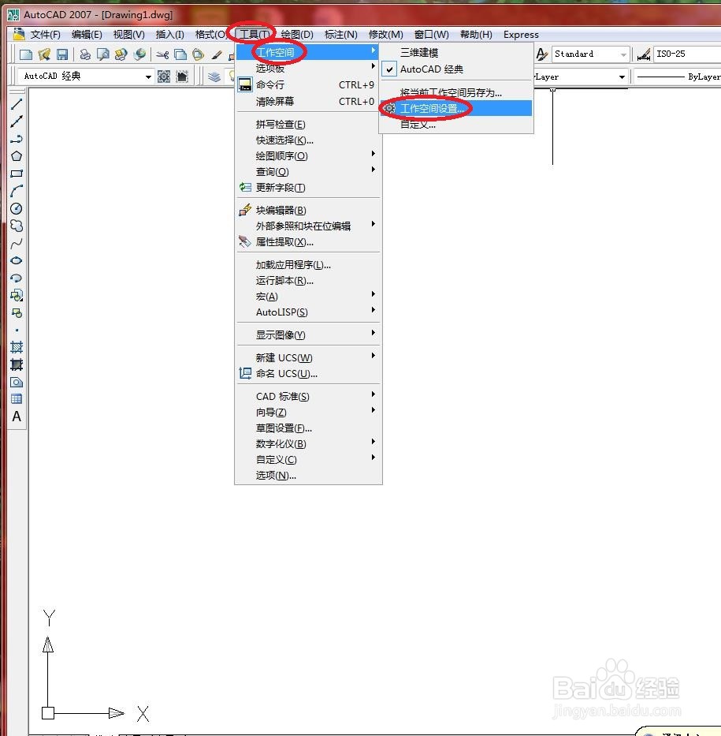Click the Workspace Settings gear toolbar icon
721x736 pixels.
click(164, 77)
